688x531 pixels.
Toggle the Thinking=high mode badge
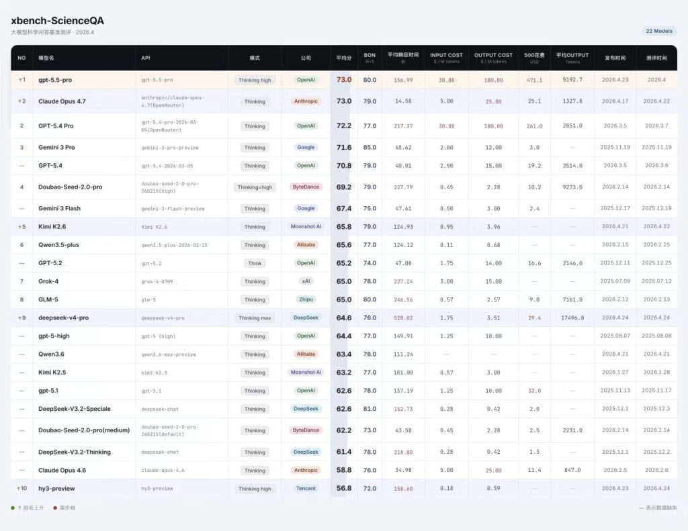(255, 187)
